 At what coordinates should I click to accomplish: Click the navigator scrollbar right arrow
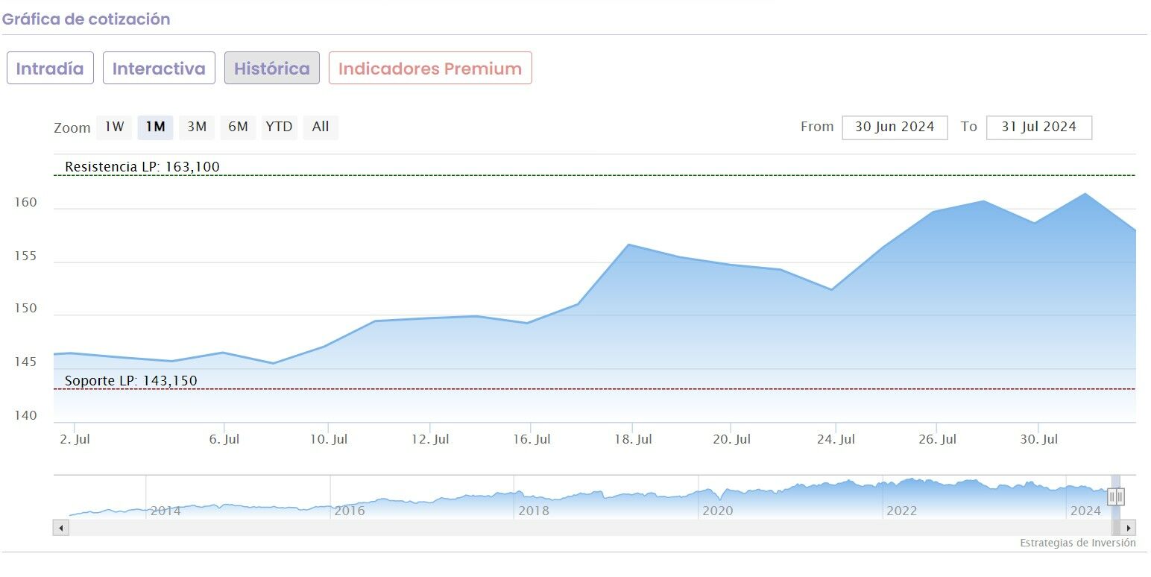tap(1129, 528)
